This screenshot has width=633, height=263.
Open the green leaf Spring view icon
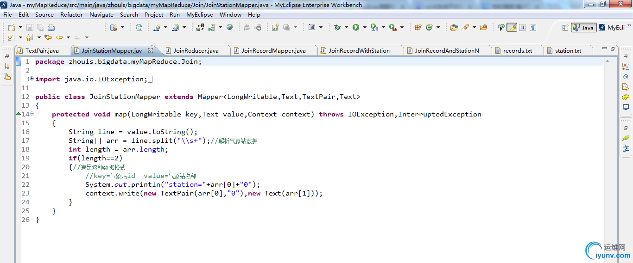[x=626, y=138]
